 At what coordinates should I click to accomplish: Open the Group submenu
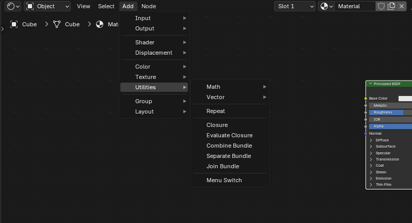[x=154, y=101]
